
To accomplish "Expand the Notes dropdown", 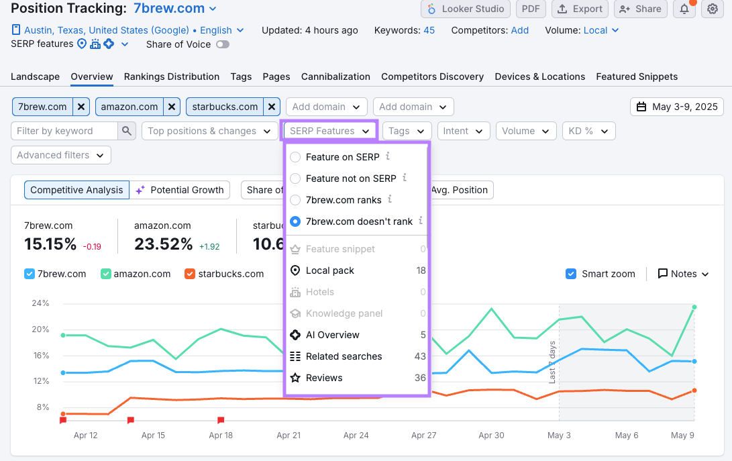I will [683, 274].
